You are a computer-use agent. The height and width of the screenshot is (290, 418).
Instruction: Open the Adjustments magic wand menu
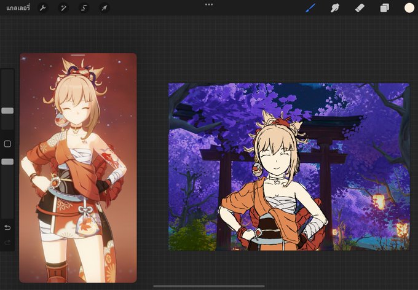[63, 8]
